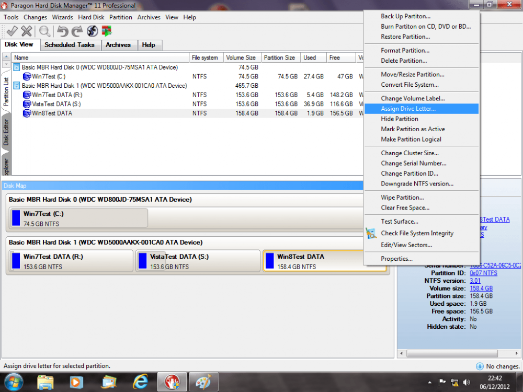The height and width of the screenshot is (392, 523).
Task: Select the Hard Disk 0 drive icon in list
Action: 17,67
